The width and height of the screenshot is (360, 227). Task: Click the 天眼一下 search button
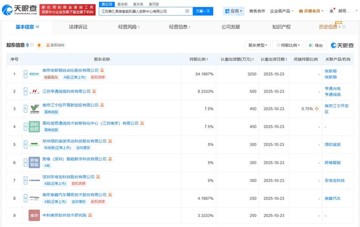pyautogui.click(x=203, y=11)
